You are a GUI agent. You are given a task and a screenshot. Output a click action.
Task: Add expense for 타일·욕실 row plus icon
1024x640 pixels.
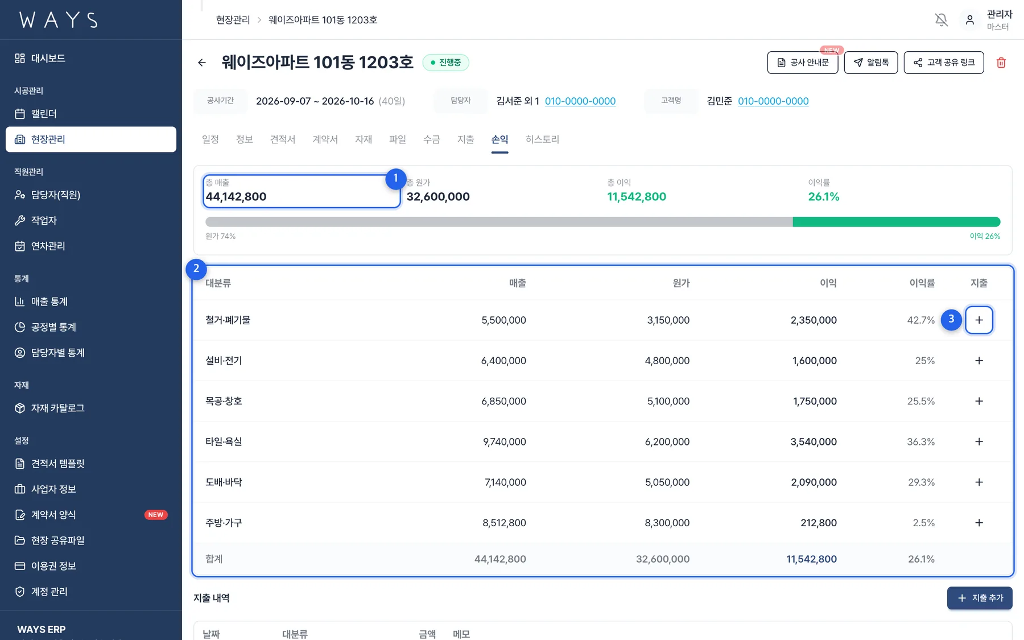click(979, 441)
